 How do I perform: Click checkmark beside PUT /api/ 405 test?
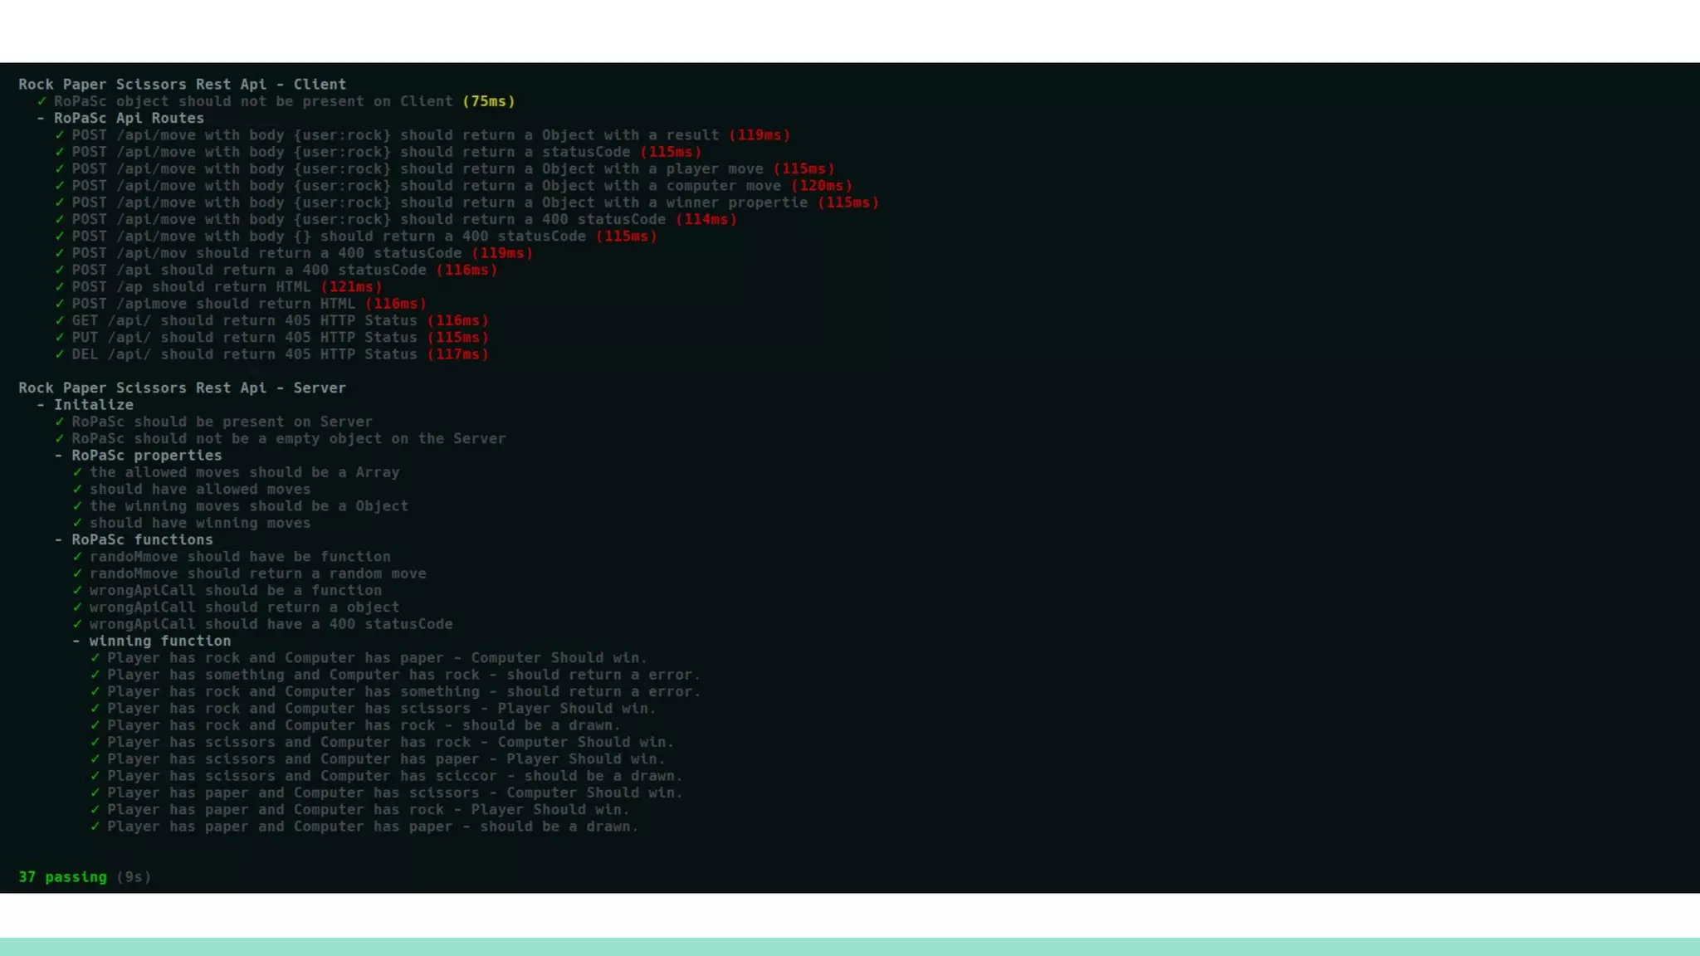60,337
